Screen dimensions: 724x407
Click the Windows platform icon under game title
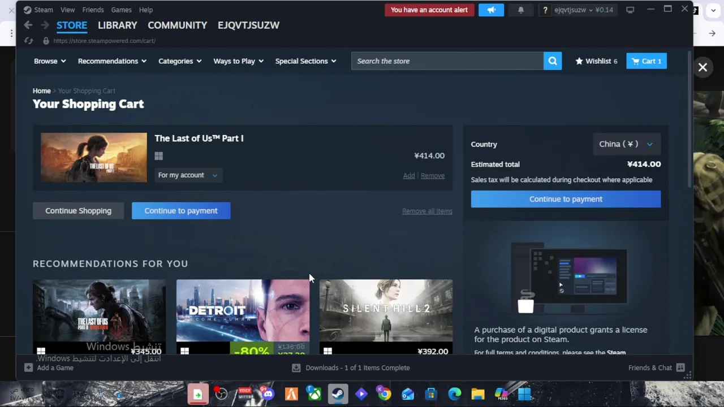158,156
